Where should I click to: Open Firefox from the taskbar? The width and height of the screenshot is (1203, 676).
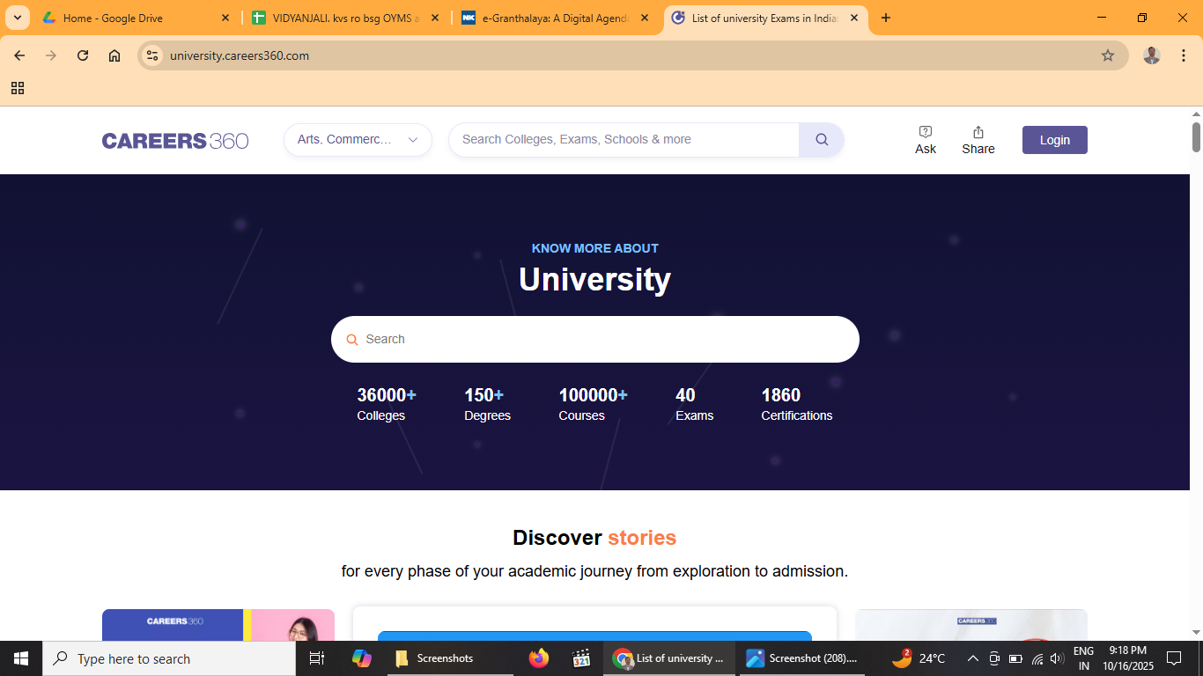point(539,658)
